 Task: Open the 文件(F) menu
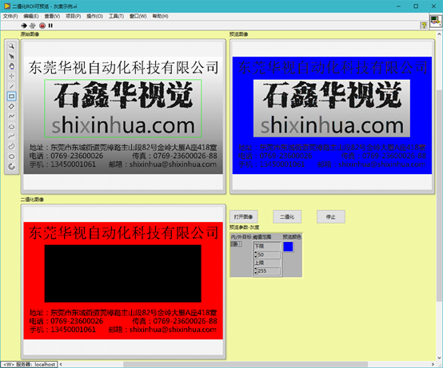pos(10,16)
